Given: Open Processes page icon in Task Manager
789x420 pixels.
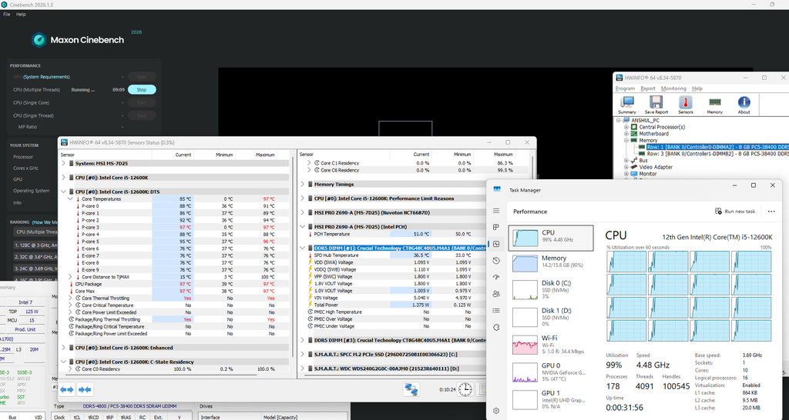Looking at the screenshot, I should (496, 228).
